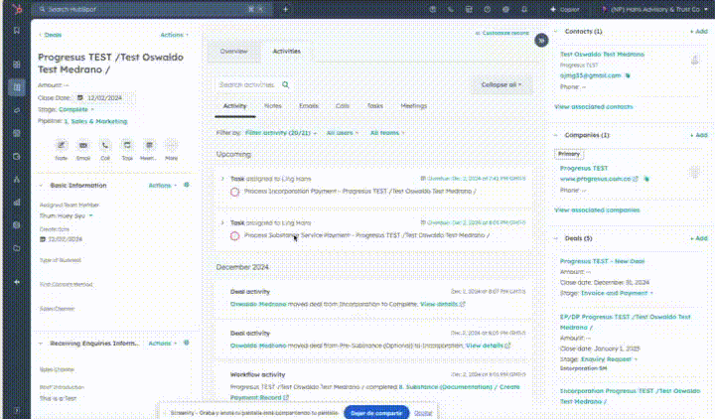Open the Stage Complete dropdown
Screen dimensions: 715x419
click(x=77, y=109)
